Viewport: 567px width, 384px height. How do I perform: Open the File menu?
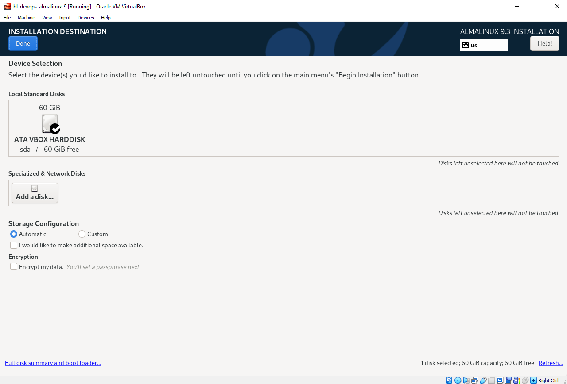pyautogui.click(x=7, y=18)
